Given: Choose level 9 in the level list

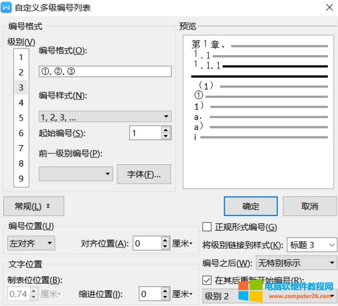Looking at the screenshot, I should 21,178.
